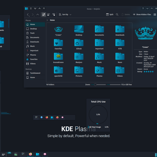Screen dimensions: 157x157
Task: Click the pin on all desktops button
Action: [44, 9]
